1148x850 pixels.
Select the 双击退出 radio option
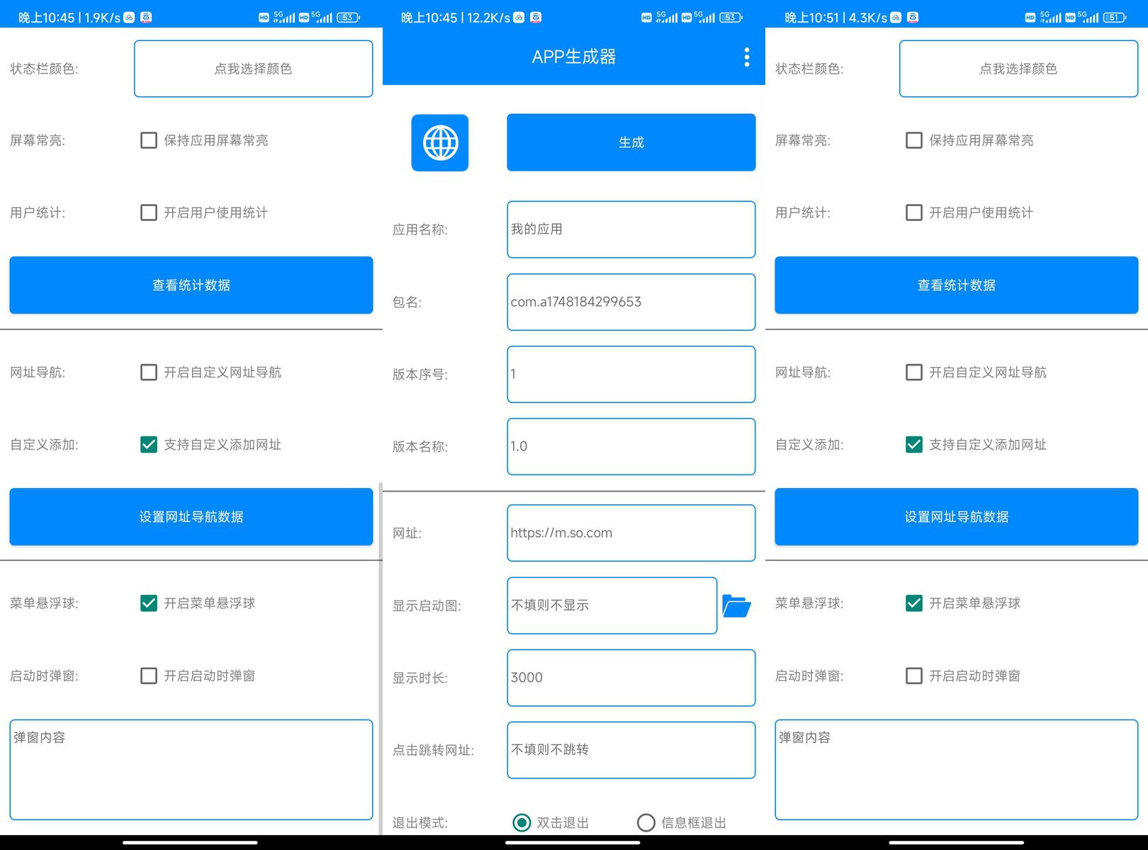(522, 822)
